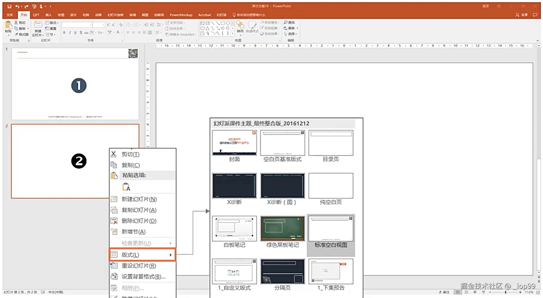The width and height of the screenshot is (543, 298).
Task: Click the Share (共享) button
Action: pyautogui.click(x=522, y=15)
